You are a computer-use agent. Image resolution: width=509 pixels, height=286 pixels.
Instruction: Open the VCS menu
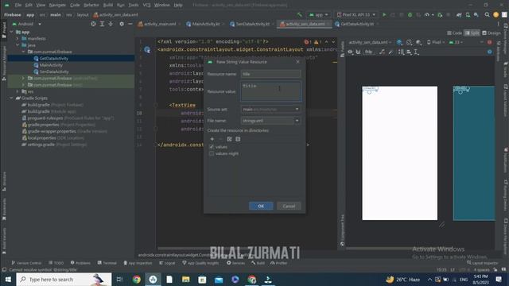click(x=146, y=5)
